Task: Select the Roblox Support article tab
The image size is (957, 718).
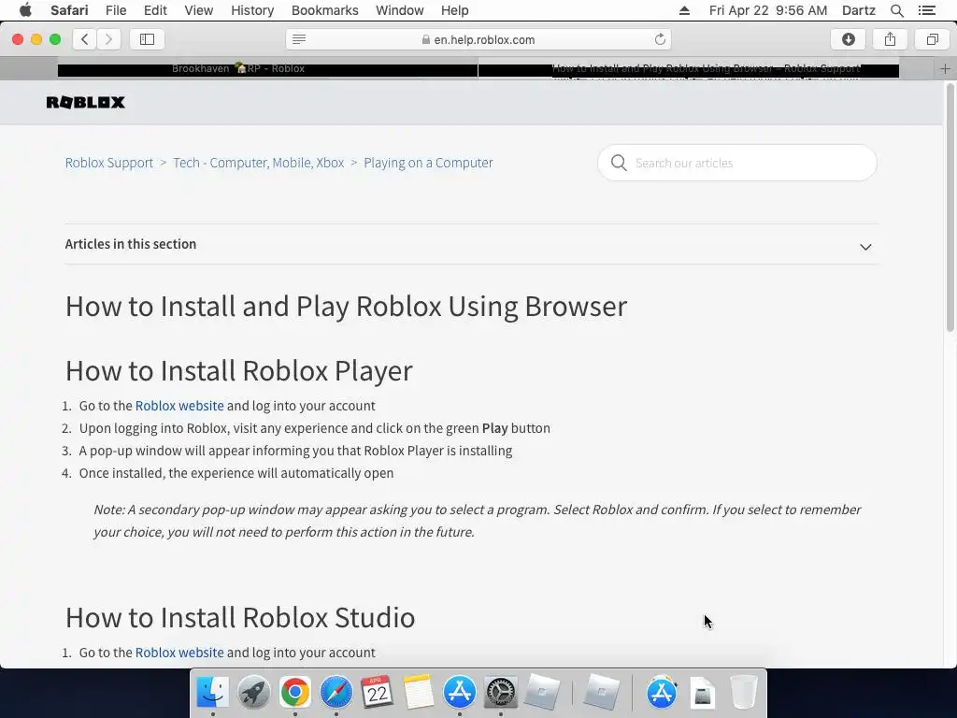Action: (x=689, y=68)
